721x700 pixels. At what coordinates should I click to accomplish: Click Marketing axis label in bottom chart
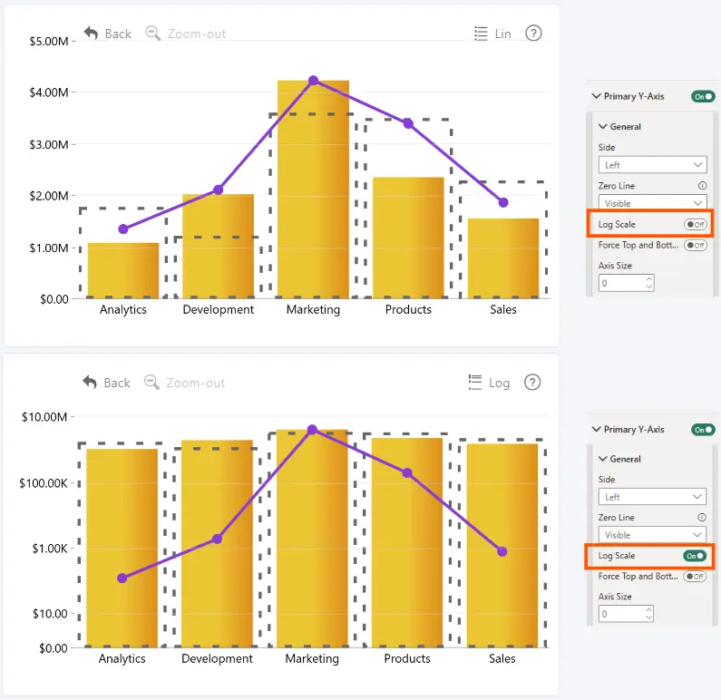[x=312, y=658]
